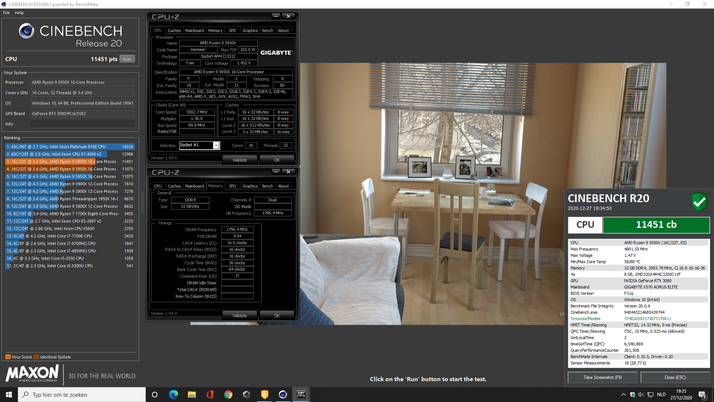
Task: Open the Windows Start menu
Action: coord(9,395)
